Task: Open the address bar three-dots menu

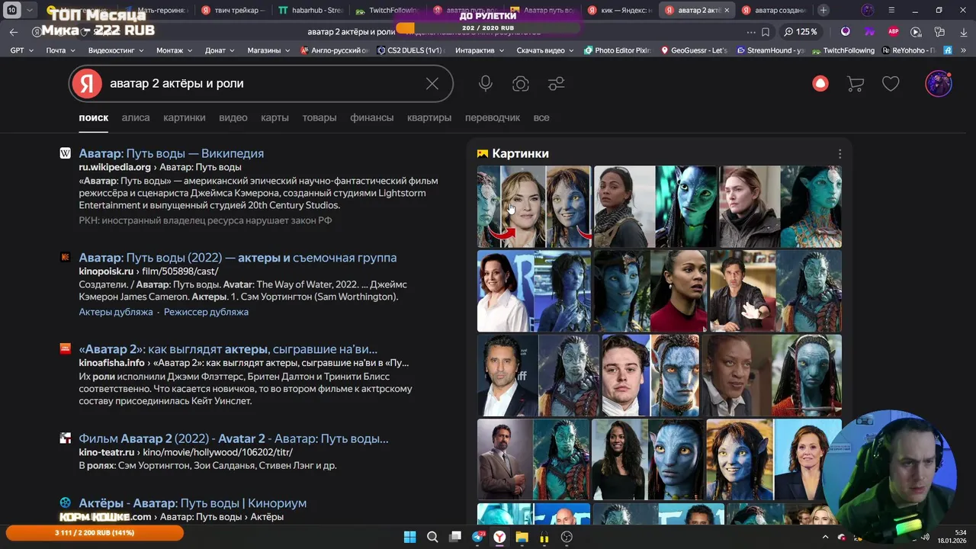Action: click(x=751, y=32)
